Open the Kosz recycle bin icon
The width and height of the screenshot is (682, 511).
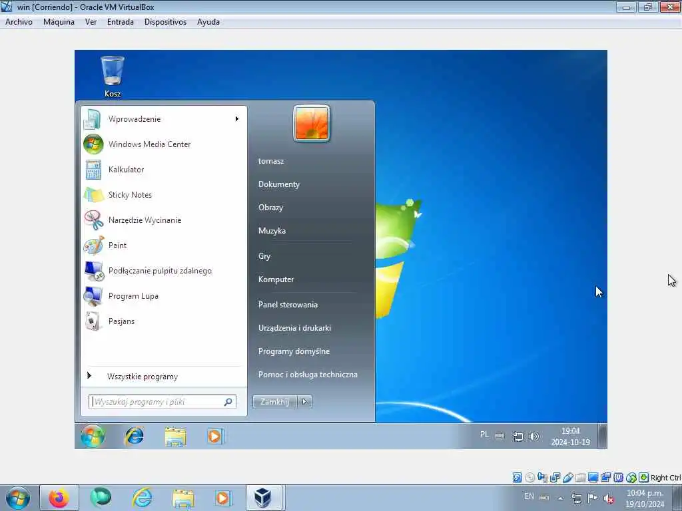click(112, 77)
